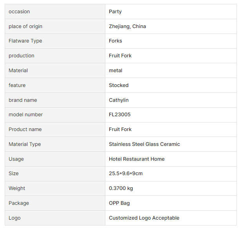Click the 'Zhejiang, China' origin value

(127, 27)
